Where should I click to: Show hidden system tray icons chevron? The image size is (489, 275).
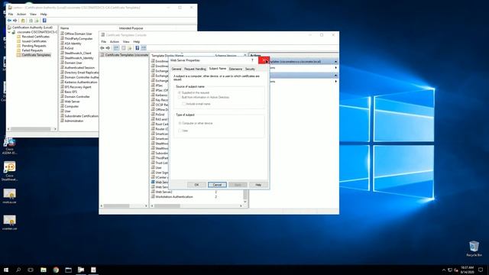444,270
